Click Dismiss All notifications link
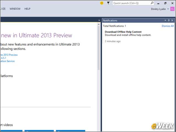 [x=167, y=26]
